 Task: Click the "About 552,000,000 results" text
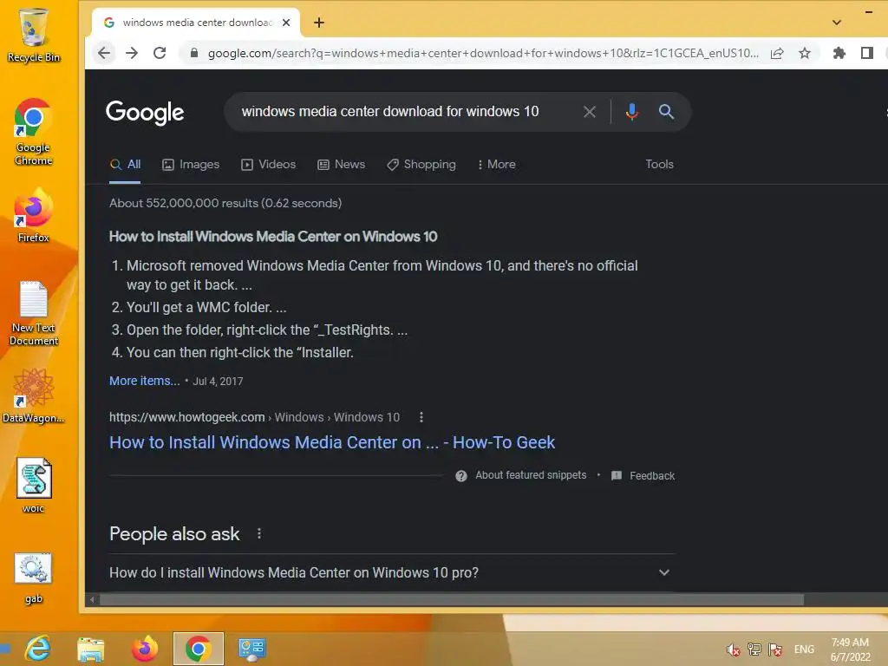click(x=225, y=203)
